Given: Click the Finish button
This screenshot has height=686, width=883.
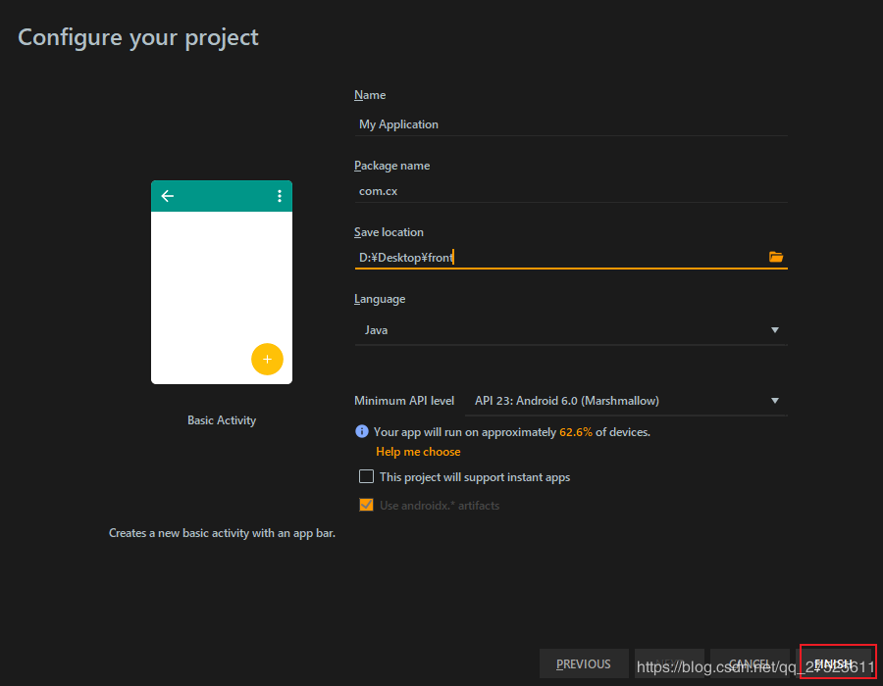Looking at the screenshot, I should tap(835, 663).
